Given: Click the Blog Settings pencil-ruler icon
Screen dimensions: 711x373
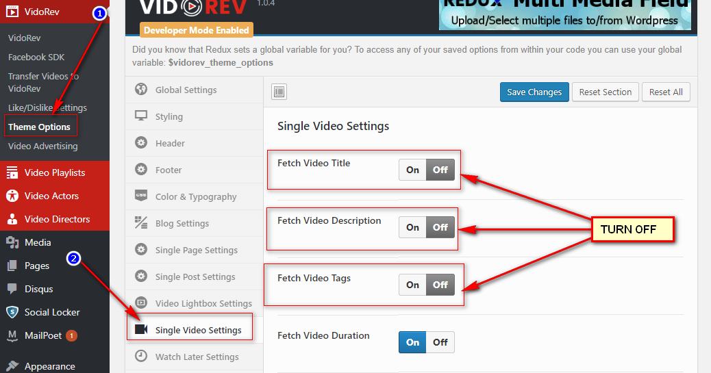Looking at the screenshot, I should pyautogui.click(x=141, y=222).
